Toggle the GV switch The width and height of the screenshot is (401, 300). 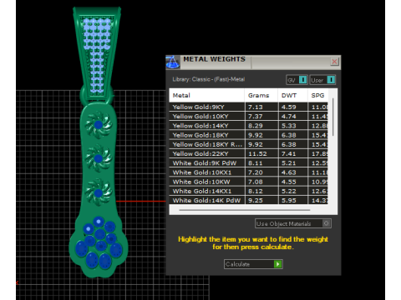(x=297, y=80)
